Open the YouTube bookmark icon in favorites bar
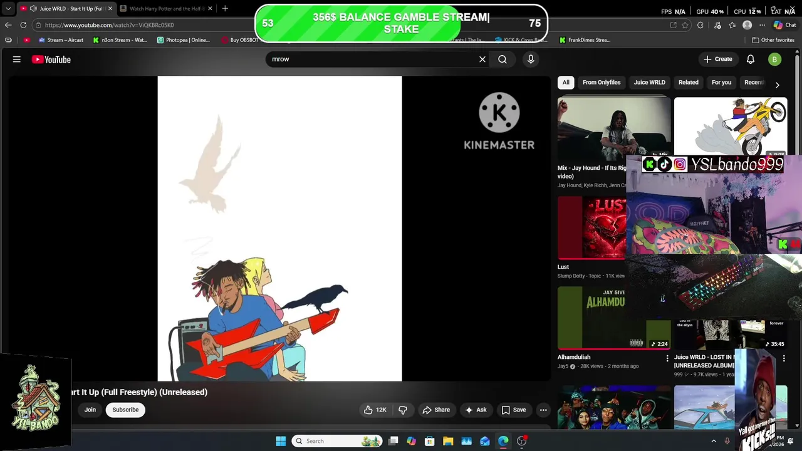 [x=26, y=40]
